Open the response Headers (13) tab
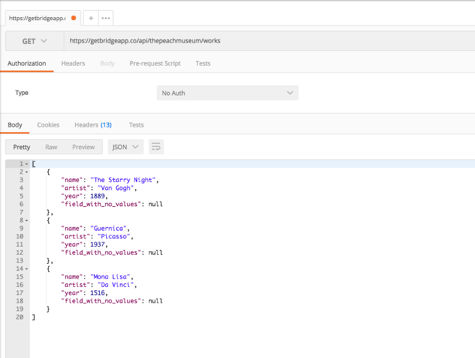Viewport: 475px width, 358px height. click(93, 125)
